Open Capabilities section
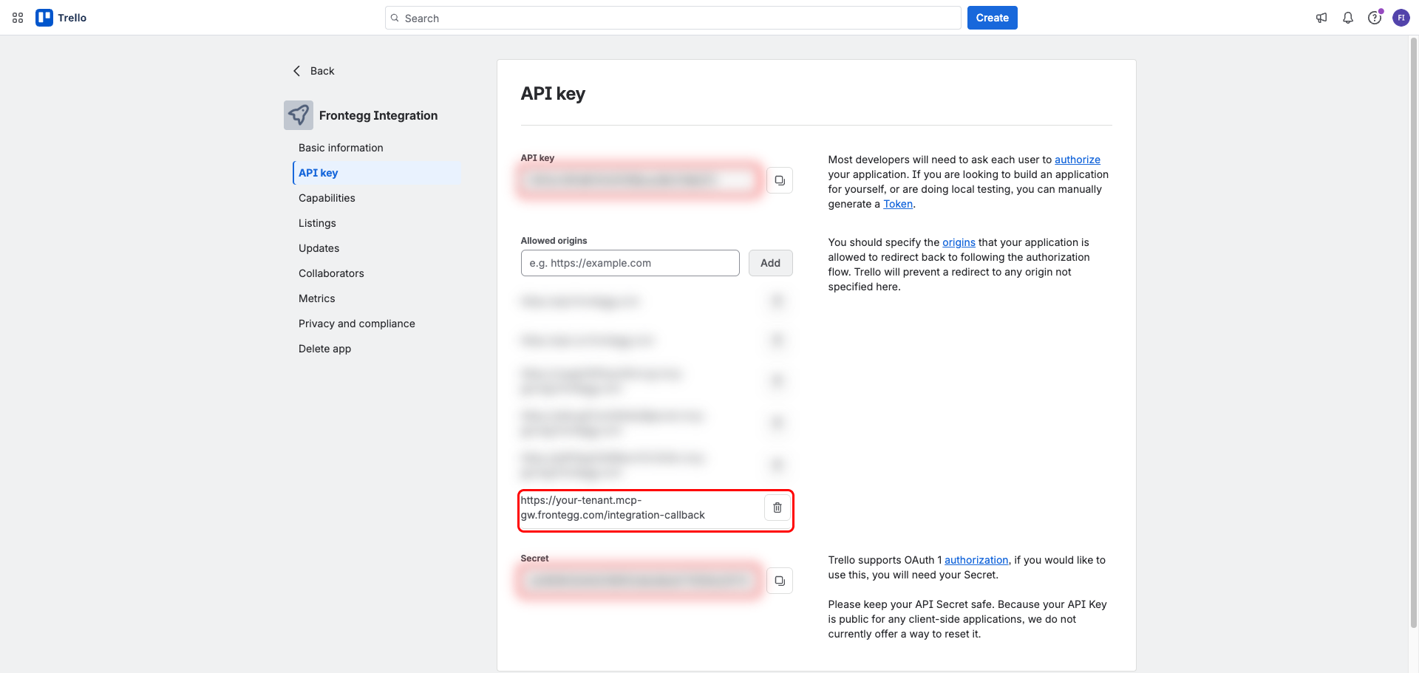 coord(327,198)
